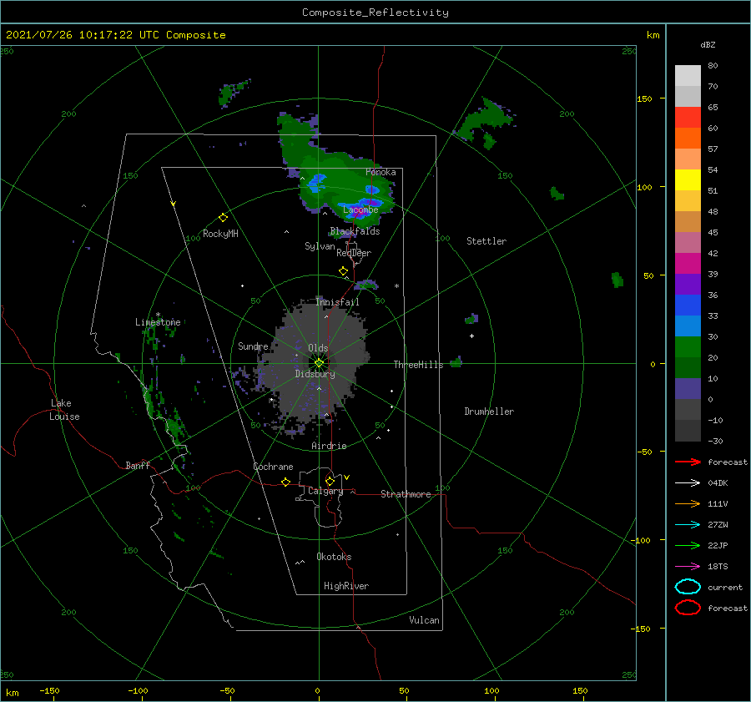Click the 0 dBZ purple swatch

[x=688, y=389]
